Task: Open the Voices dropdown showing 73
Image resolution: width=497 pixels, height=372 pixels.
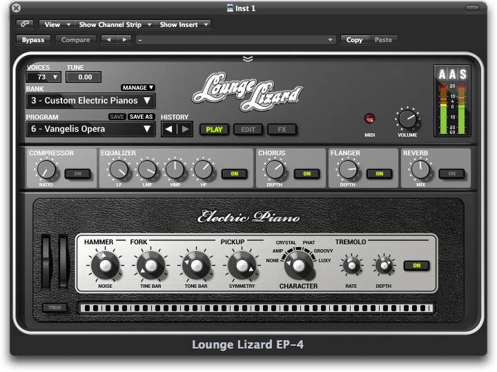Action: 43,77
